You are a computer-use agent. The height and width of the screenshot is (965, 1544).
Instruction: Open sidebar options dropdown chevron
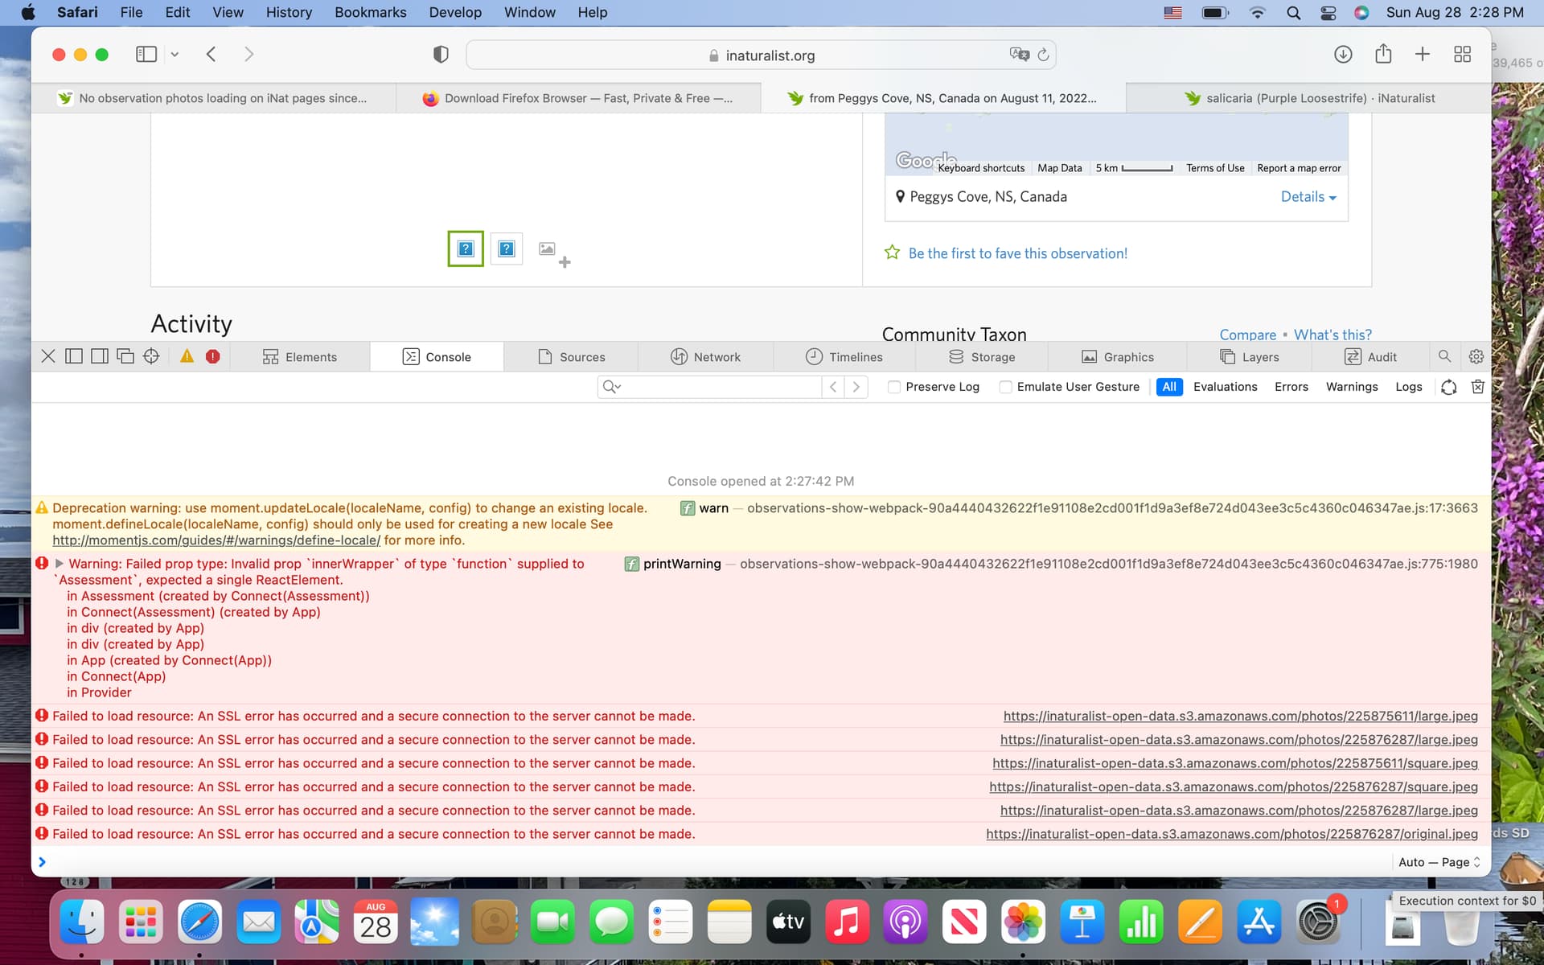175,55
